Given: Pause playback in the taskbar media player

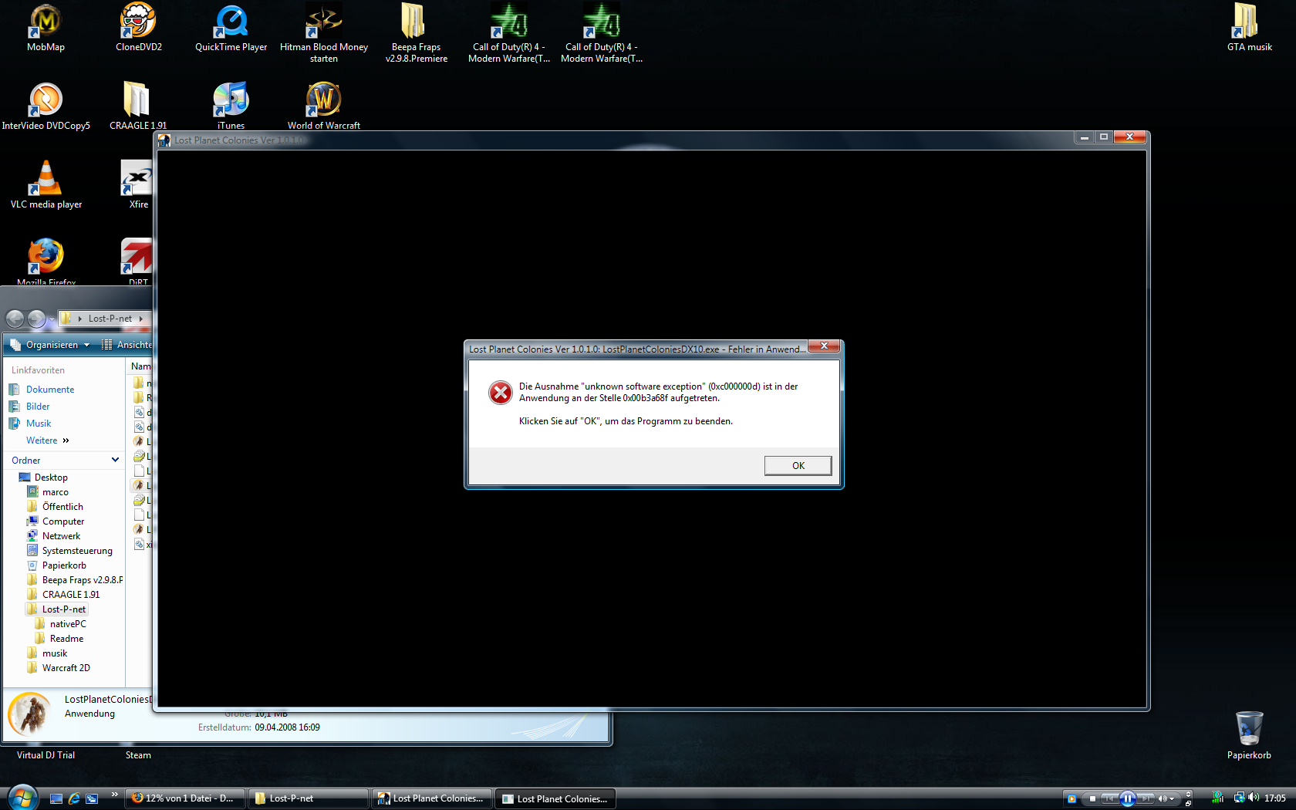Looking at the screenshot, I should [x=1127, y=798].
